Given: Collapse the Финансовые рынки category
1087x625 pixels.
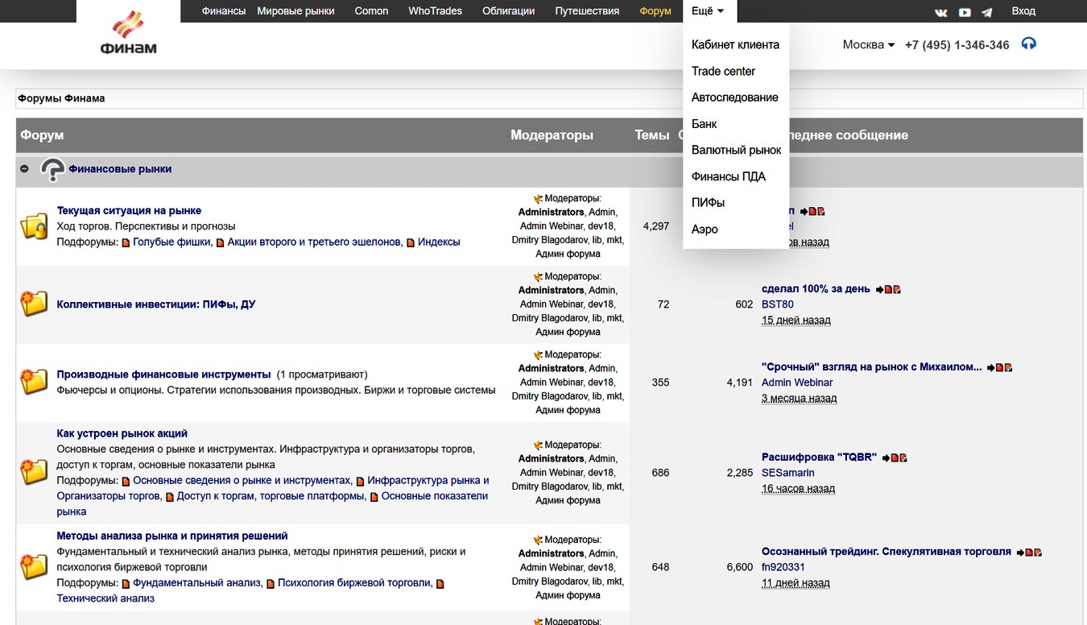Looking at the screenshot, I should (24, 169).
